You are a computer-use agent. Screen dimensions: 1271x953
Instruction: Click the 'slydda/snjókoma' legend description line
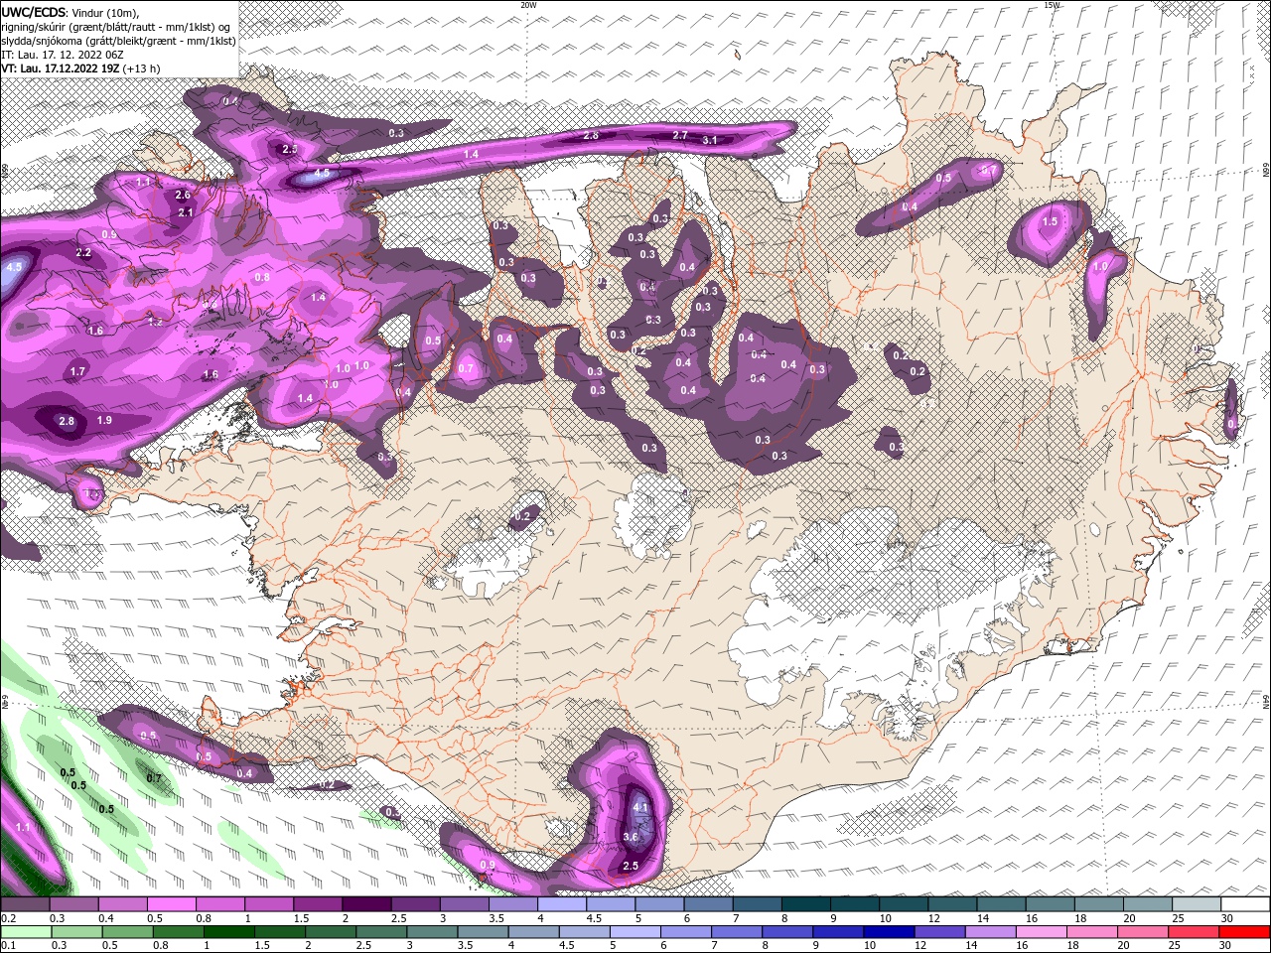[118, 41]
